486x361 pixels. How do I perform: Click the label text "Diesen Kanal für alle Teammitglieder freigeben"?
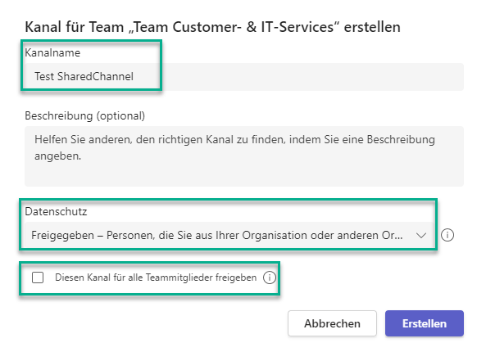(156, 278)
